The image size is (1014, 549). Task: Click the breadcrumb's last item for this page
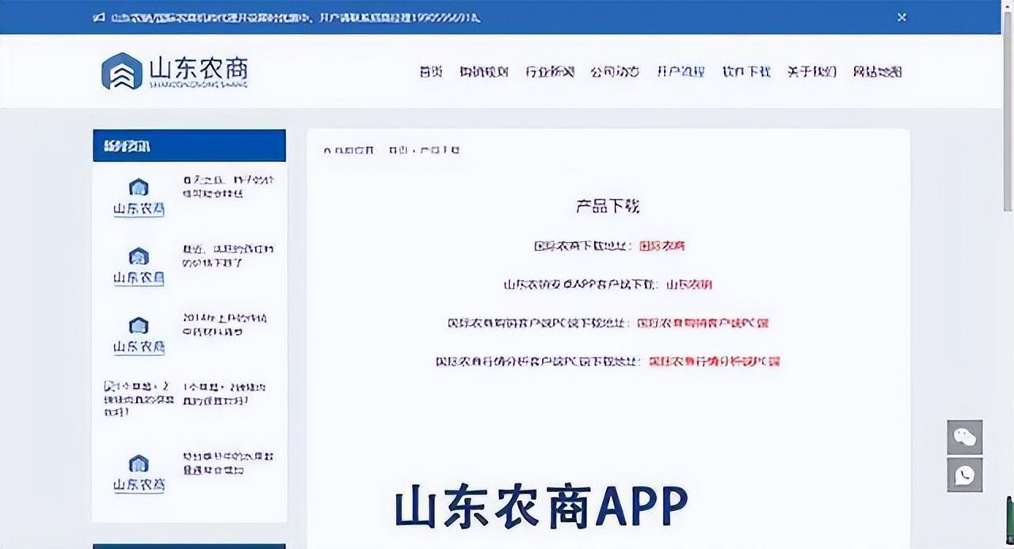point(439,150)
